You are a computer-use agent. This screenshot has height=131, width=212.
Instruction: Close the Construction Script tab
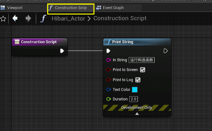coord(90,8)
